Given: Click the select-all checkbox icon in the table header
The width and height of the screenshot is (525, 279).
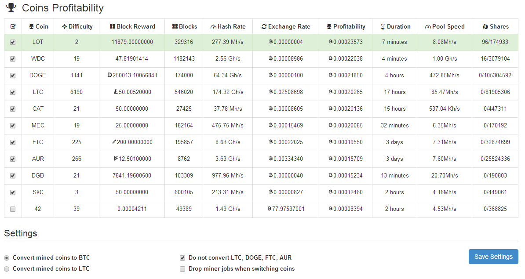Looking at the screenshot, I should tap(13, 26).
